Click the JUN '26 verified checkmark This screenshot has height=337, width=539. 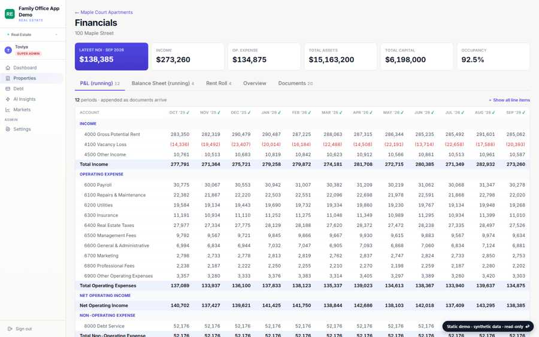[x=432, y=113]
